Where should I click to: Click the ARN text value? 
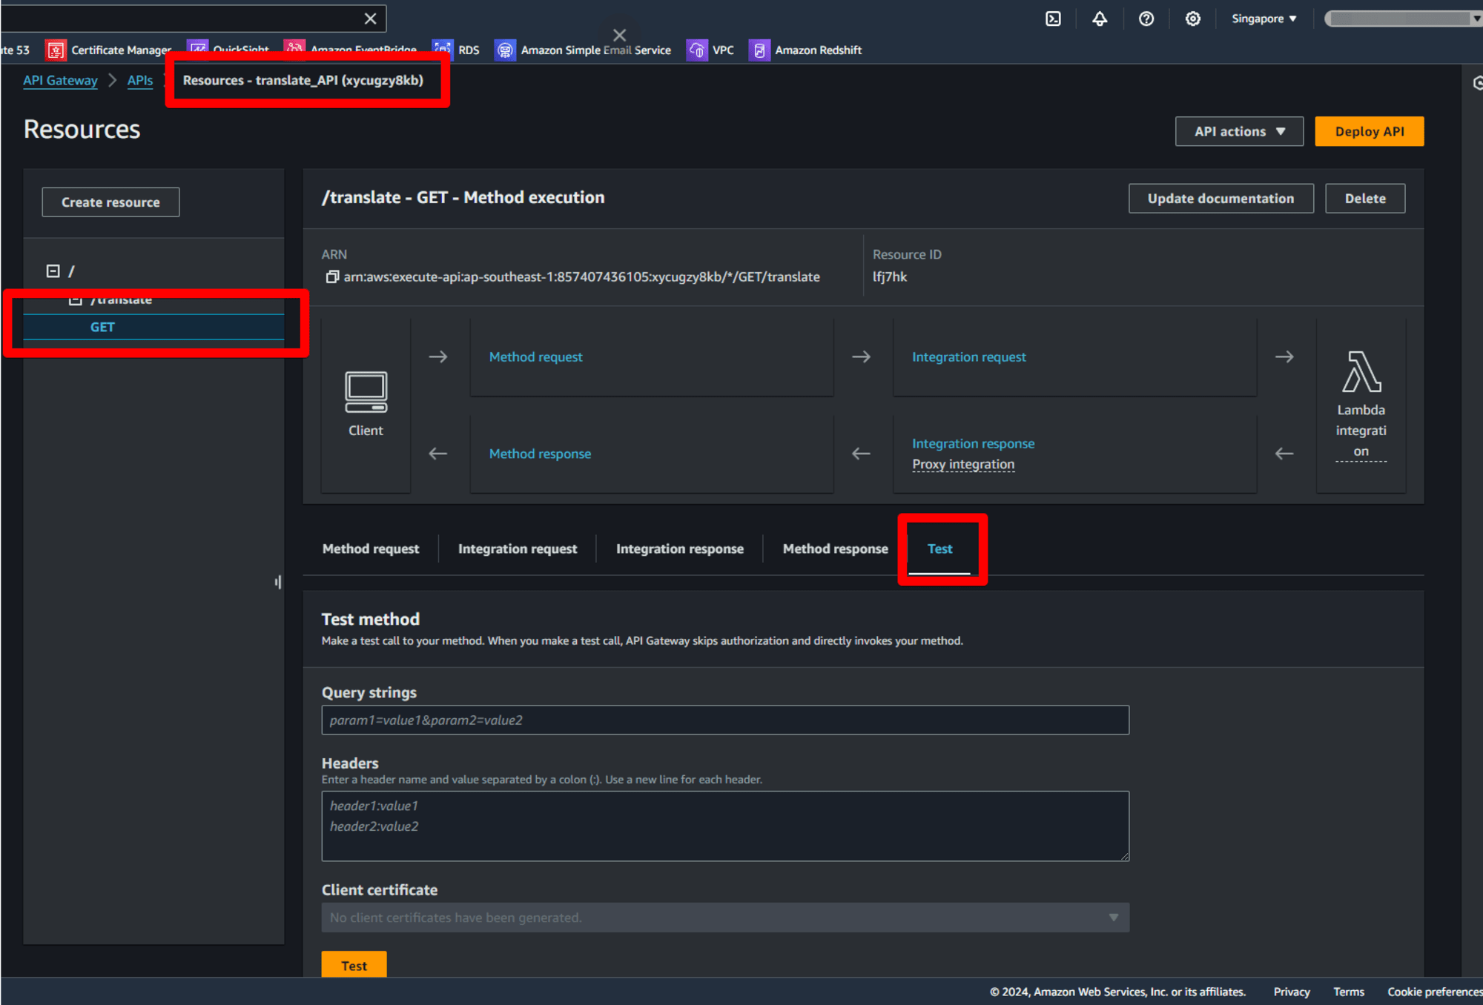(x=582, y=277)
